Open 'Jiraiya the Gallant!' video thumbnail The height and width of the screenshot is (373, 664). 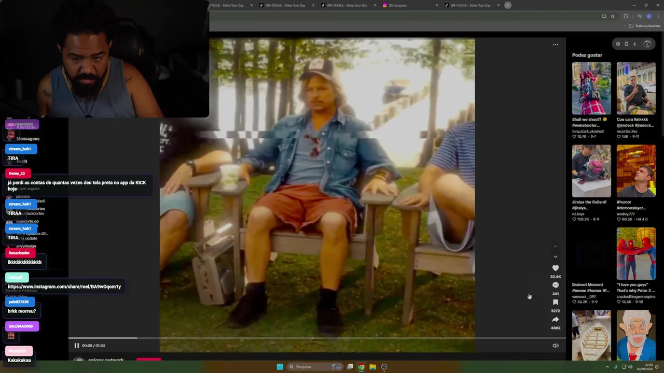[591, 171]
